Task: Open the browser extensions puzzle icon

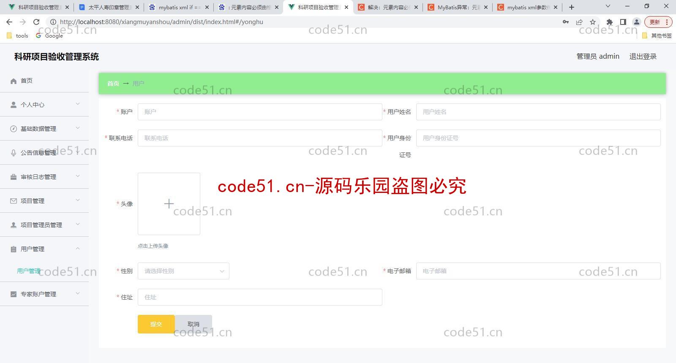Action: [x=609, y=22]
